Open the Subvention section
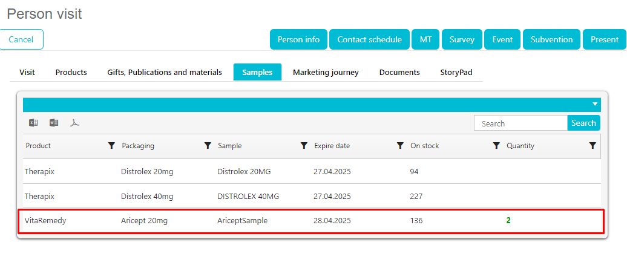This screenshot has height=268, width=627. [x=551, y=39]
